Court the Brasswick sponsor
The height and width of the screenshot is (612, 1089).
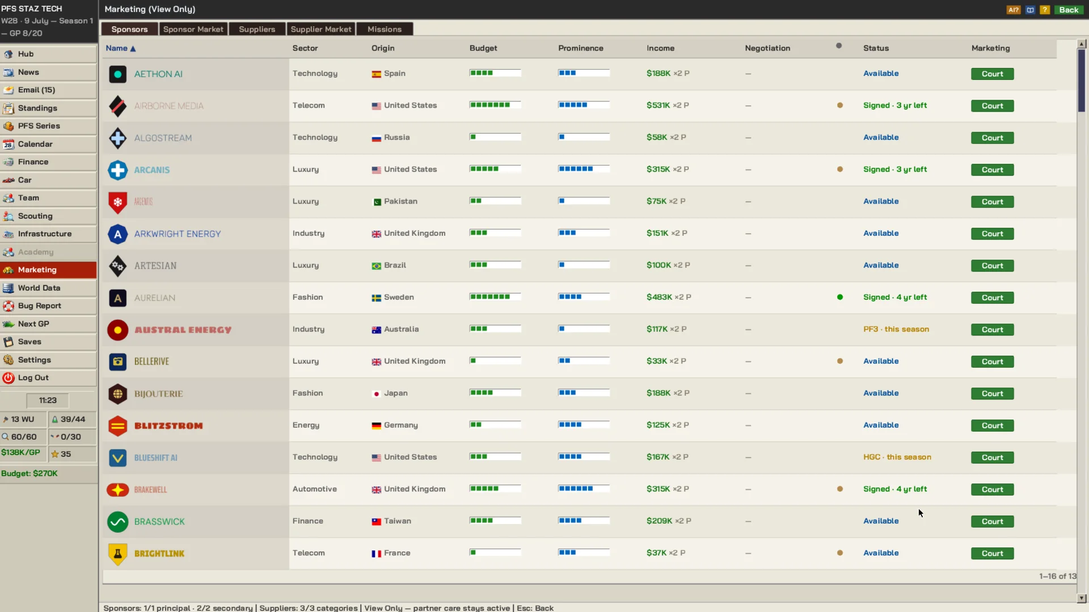pyautogui.click(x=992, y=522)
